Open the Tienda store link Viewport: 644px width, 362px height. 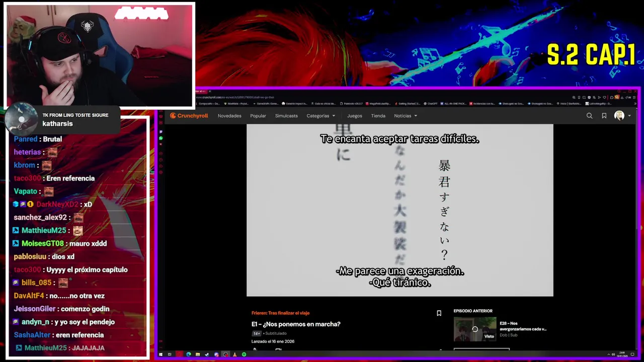point(378,116)
